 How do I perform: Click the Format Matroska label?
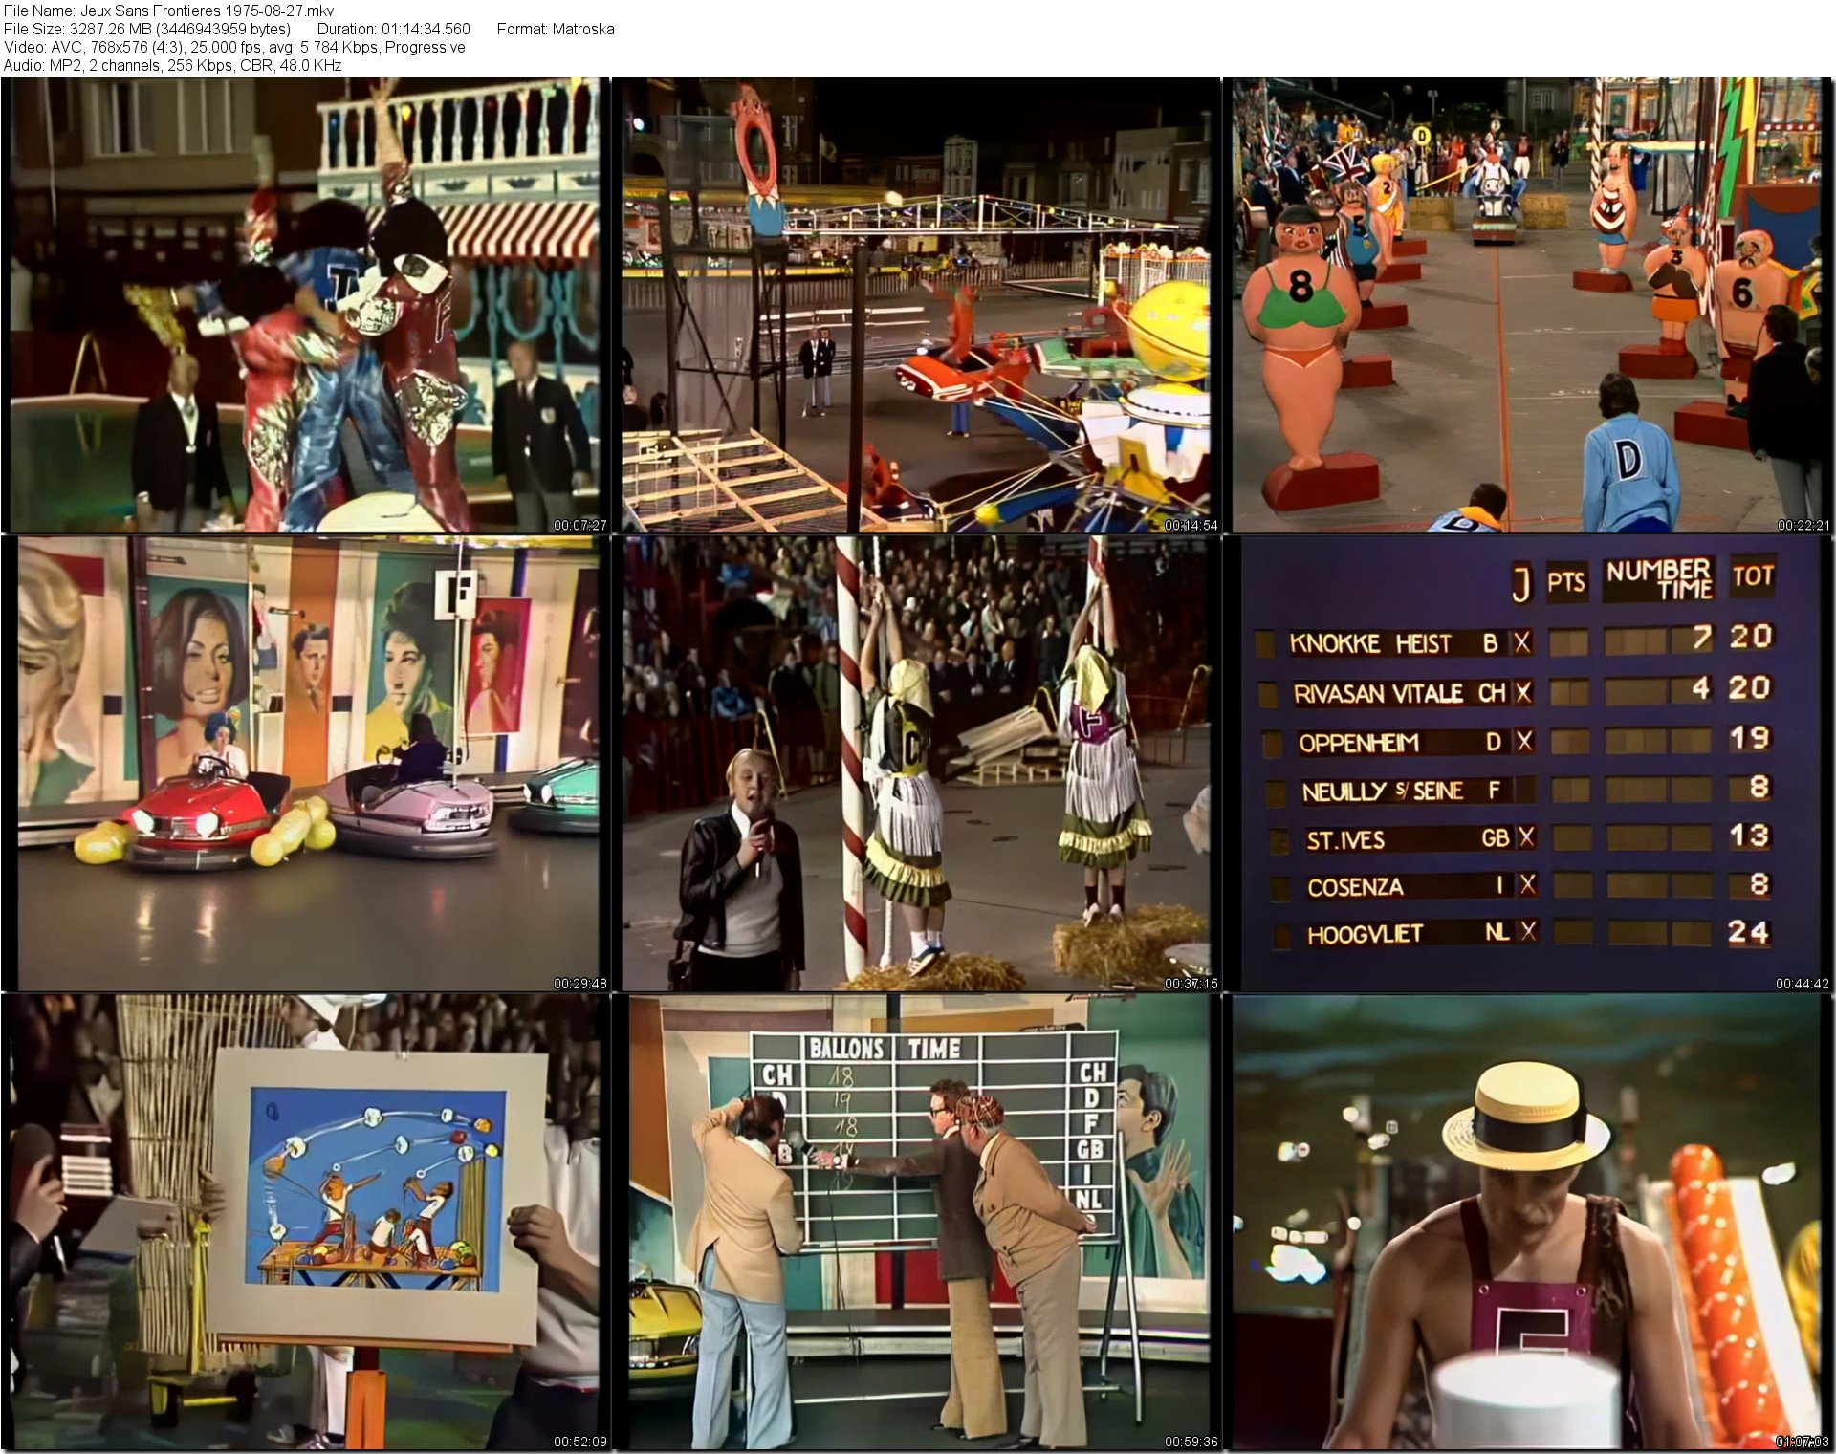click(556, 29)
